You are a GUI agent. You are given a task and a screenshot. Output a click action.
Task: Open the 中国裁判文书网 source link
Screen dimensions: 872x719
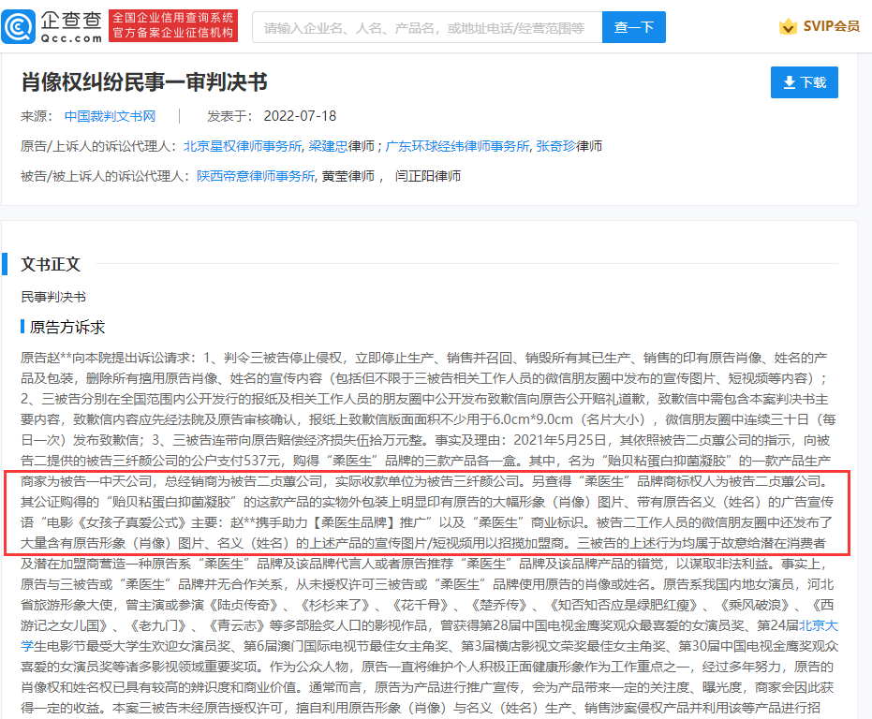click(111, 116)
